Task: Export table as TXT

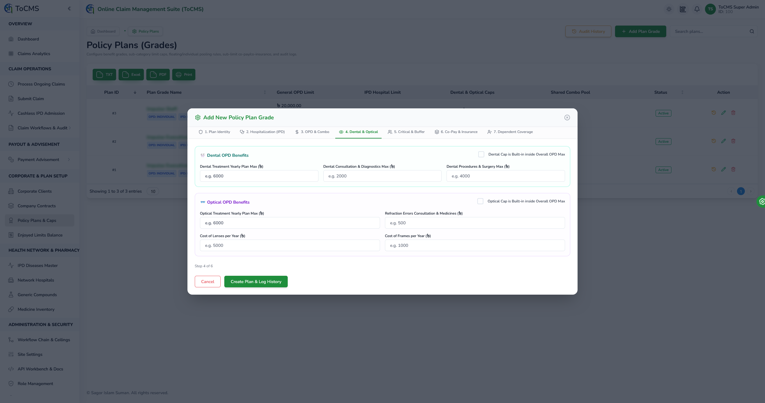Action: click(x=104, y=75)
